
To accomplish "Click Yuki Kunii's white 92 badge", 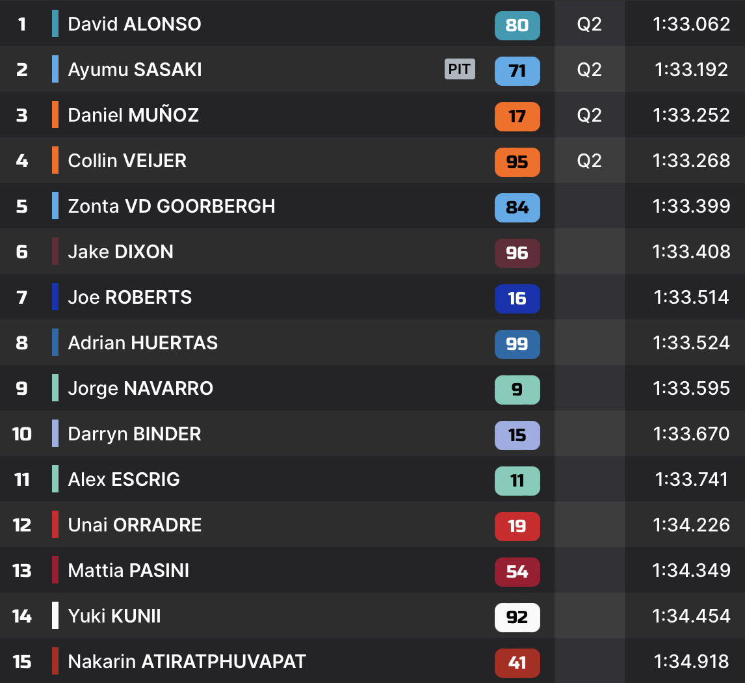I will (x=517, y=617).
